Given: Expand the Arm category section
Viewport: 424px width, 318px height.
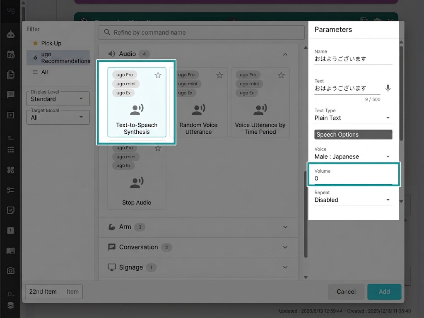Looking at the screenshot, I should click(x=285, y=227).
